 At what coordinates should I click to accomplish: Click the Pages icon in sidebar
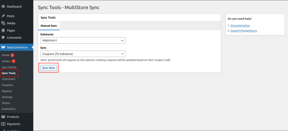point(3,30)
